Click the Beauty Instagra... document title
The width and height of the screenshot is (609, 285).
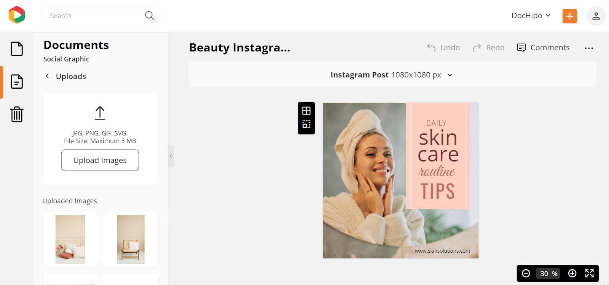tap(239, 48)
